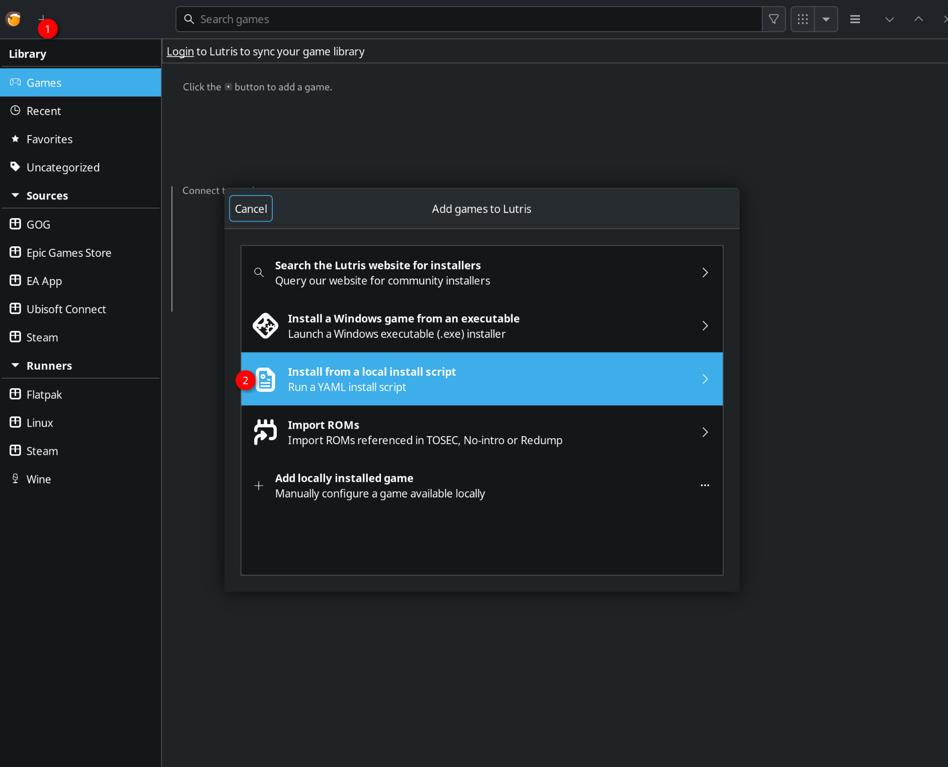Click the Windows executable installer icon
The height and width of the screenshot is (767, 948).
(x=265, y=326)
